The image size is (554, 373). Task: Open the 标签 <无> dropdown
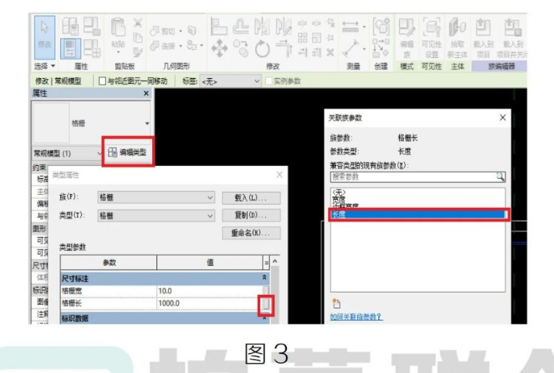[230, 81]
